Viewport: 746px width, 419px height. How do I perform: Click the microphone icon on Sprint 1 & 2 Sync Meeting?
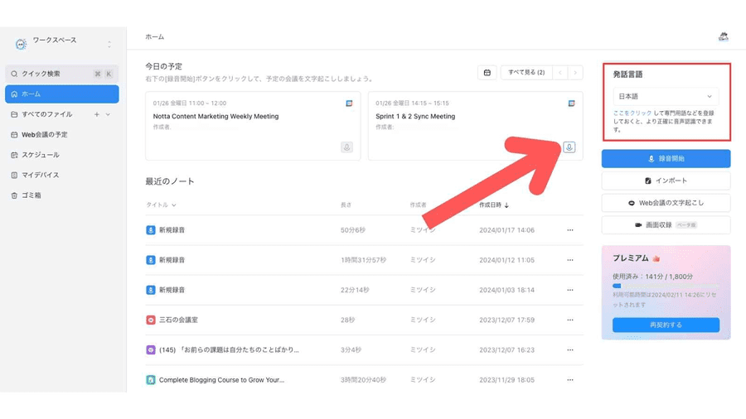tap(569, 147)
